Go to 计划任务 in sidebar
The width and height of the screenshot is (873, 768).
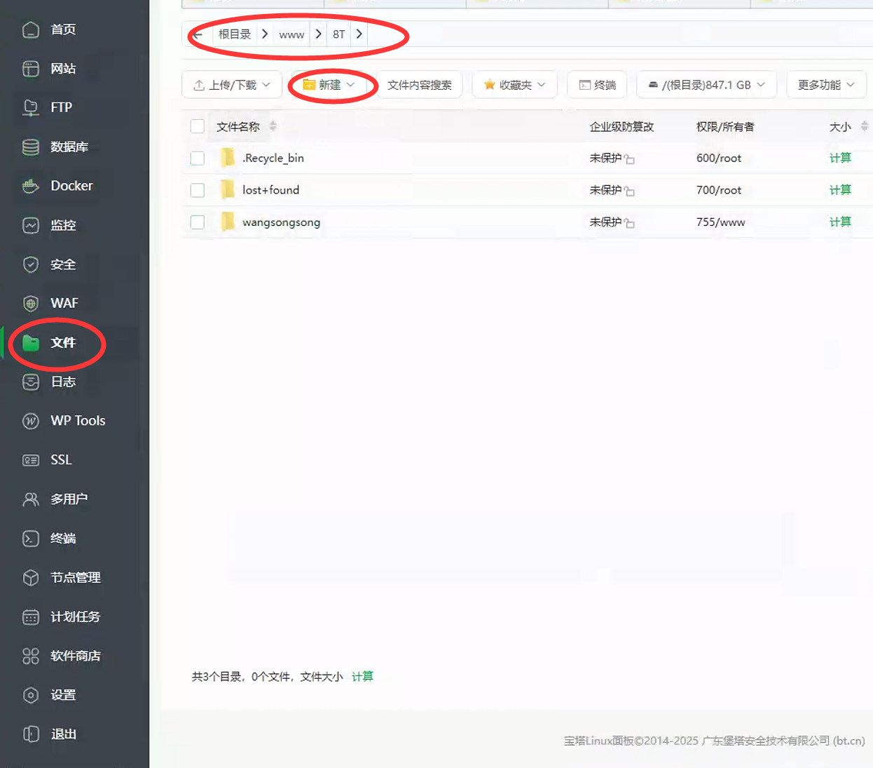(x=75, y=617)
